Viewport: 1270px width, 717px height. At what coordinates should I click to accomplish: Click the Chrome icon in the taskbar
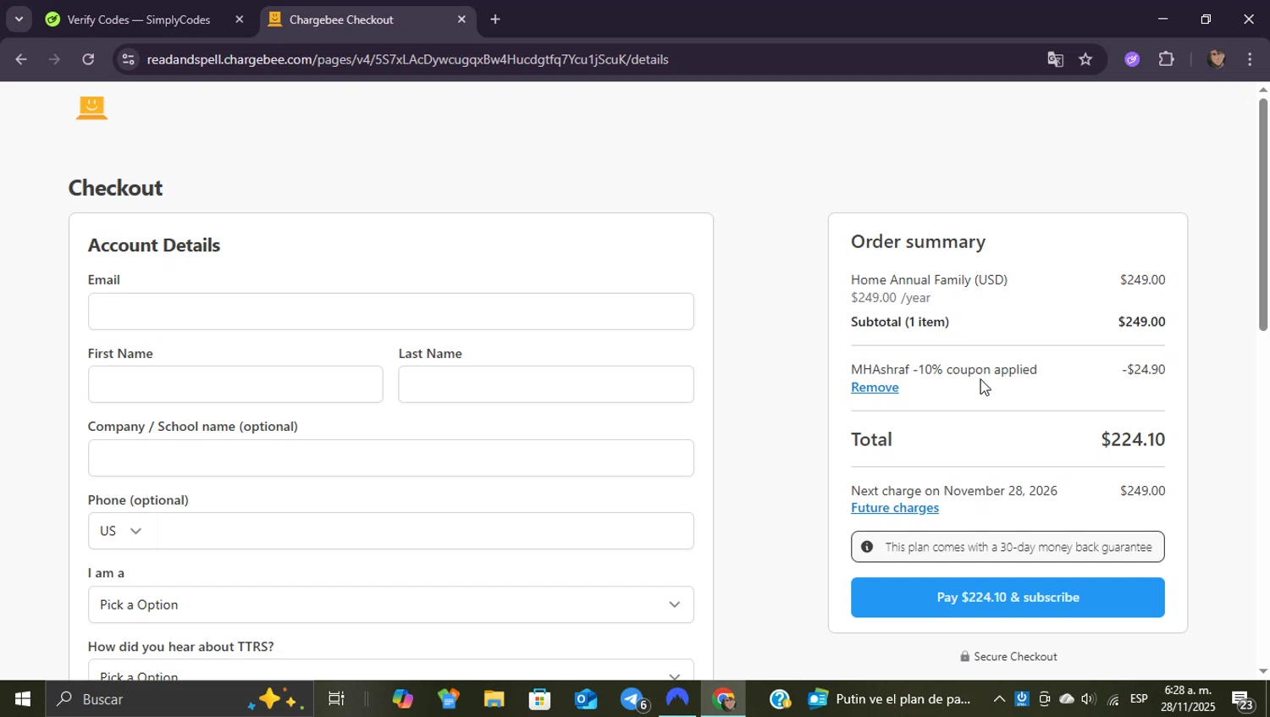click(x=724, y=699)
